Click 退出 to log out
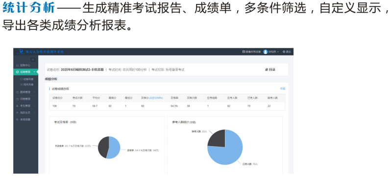Viewport: 390px width, 178px height. click(287, 52)
